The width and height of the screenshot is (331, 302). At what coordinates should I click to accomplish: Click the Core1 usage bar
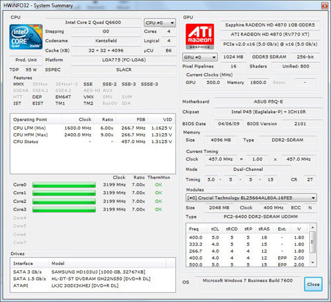(x=64, y=193)
